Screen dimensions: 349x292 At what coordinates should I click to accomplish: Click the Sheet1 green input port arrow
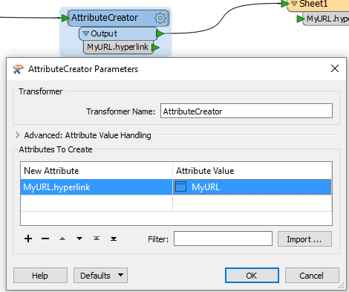[285, 4]
